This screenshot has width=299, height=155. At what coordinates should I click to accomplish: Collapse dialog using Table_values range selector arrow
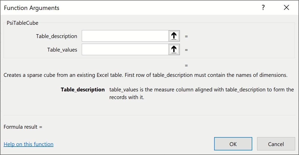(174, 50)
